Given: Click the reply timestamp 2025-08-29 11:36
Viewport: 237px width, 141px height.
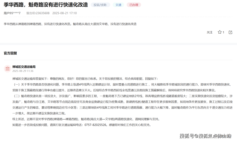Looking at the screenshot, I should tap(23, 71).
